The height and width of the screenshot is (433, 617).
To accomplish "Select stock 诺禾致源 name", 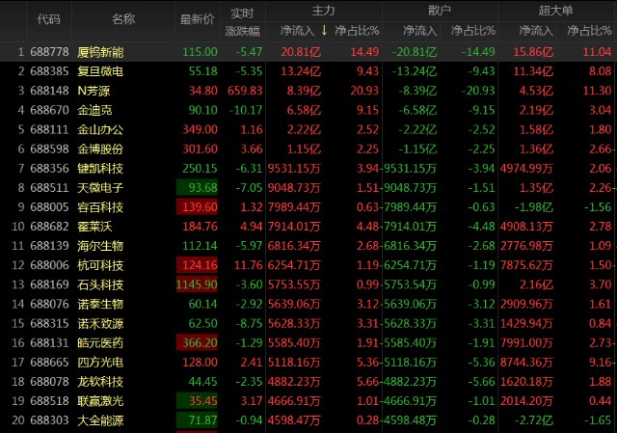I will click(100, 323).
